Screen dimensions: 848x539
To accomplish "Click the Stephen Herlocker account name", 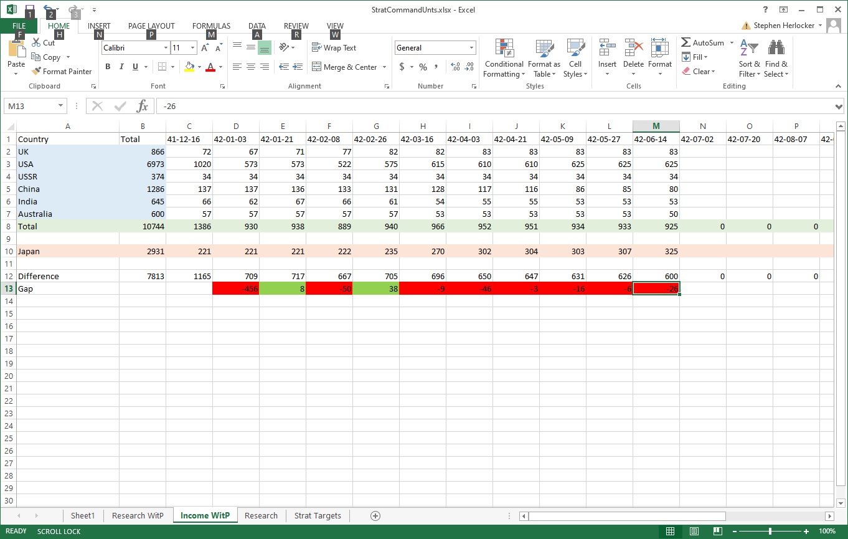I will tap(784, 26).
